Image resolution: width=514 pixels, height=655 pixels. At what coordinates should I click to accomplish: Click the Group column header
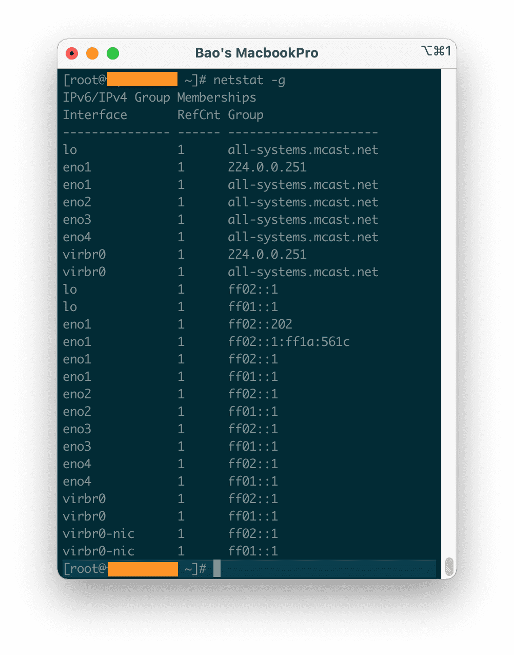246,115
